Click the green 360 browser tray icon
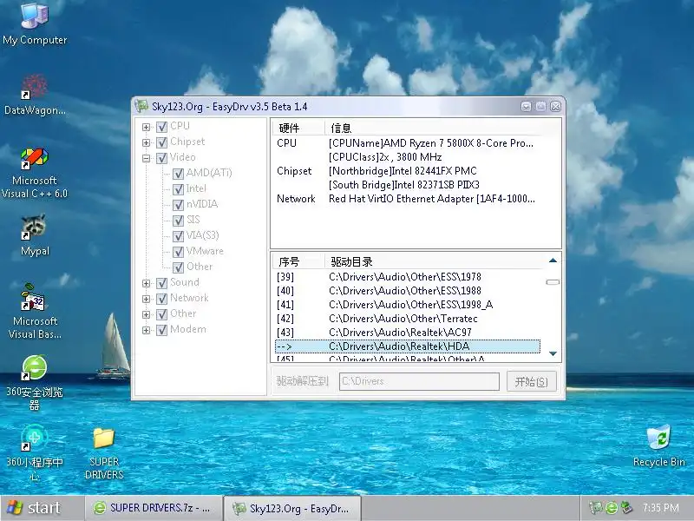The height and width of the screenshot is (521, 694). pos(612,508)
